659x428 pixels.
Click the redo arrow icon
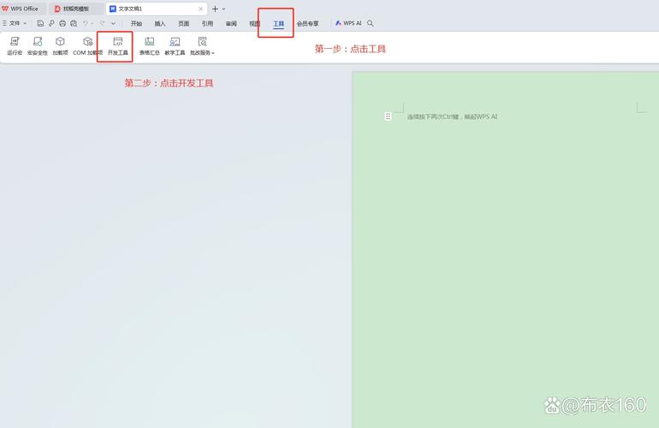102,24
